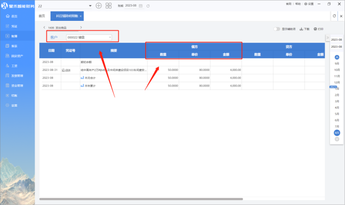Open 报表 from the sidebar
The image size is (345, 205).
coord(14,46)
